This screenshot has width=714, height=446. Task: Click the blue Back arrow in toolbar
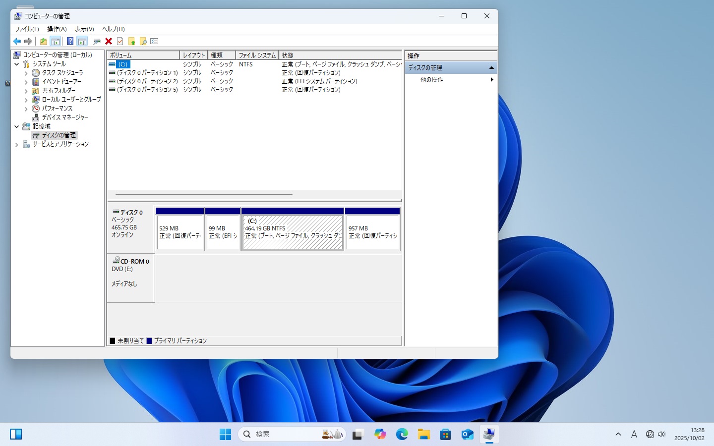pos(17,42)
